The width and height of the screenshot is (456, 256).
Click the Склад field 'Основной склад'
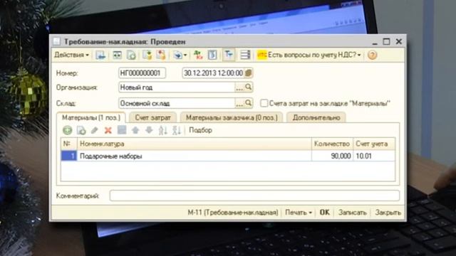(177, 103)
